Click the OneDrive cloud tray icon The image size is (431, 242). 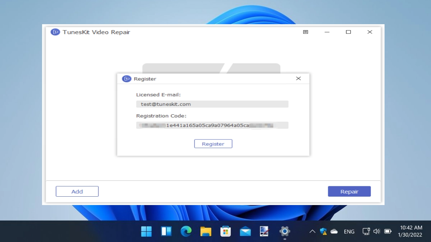pyautogui.click(x=334, y=231)
